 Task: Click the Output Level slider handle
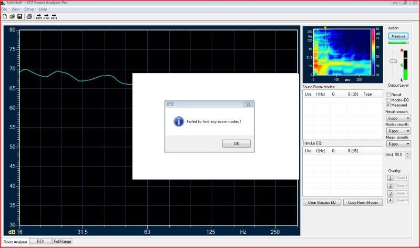coord(393,61)
